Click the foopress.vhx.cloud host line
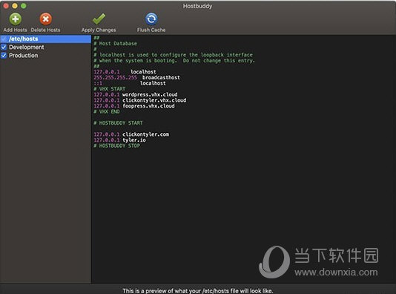Viewport: 396px width, 294px height. [134, 106]
